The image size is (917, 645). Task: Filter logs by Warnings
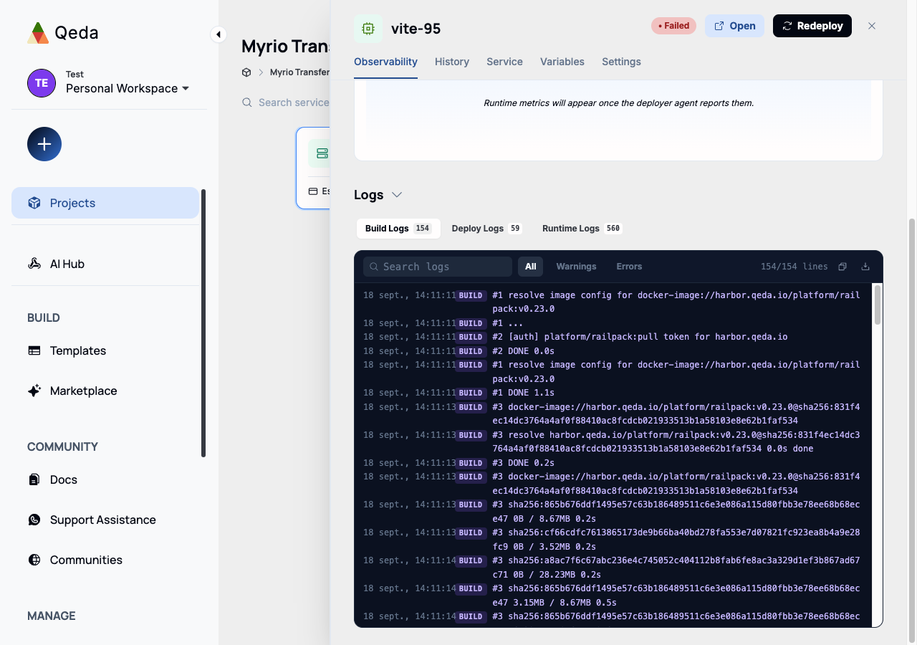[576, 267]
